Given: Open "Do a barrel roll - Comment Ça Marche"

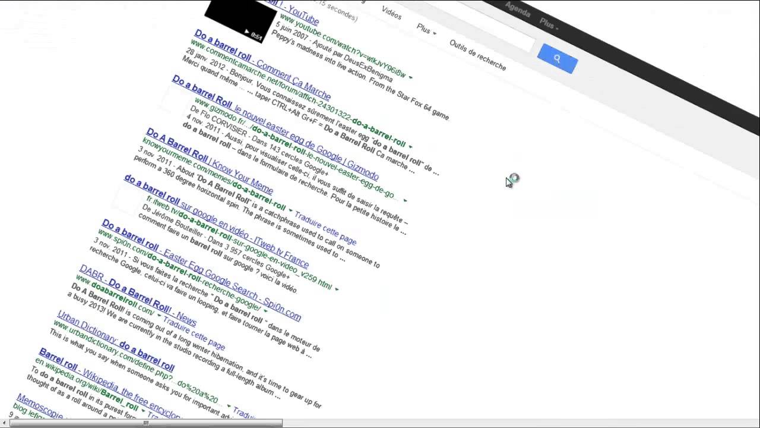Looking at the screenshot, I should (x=262, y=64).
